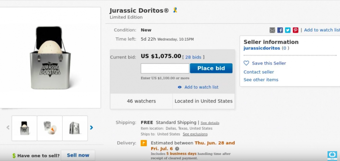Open the jurassicdoritos seller profile

pos(262,48)
